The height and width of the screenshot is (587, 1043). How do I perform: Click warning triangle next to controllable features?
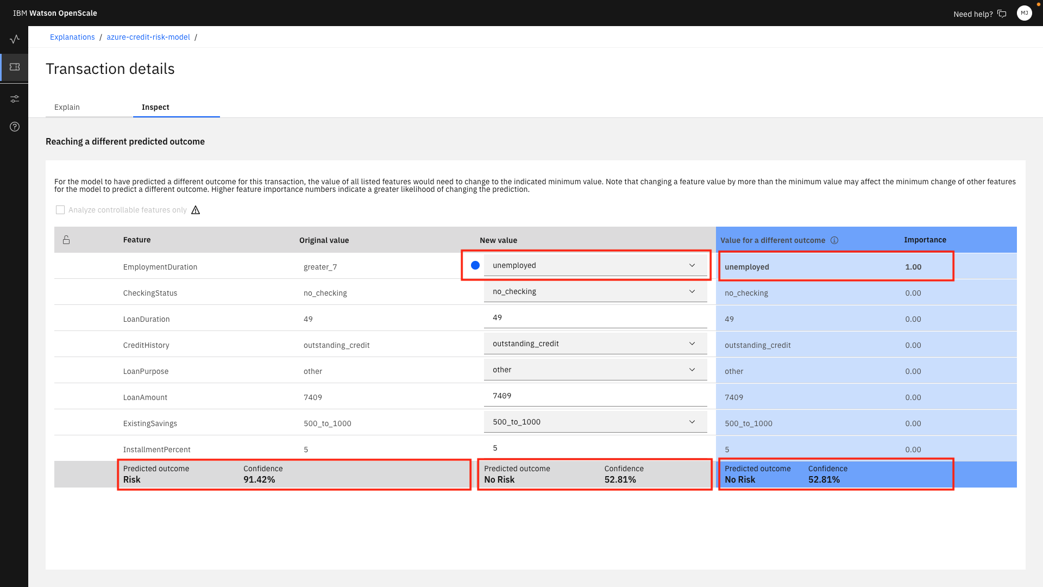click(x=196, y=210)
